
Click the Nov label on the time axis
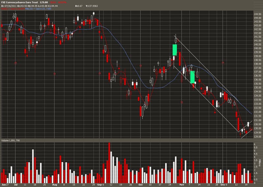coord(181,185)
